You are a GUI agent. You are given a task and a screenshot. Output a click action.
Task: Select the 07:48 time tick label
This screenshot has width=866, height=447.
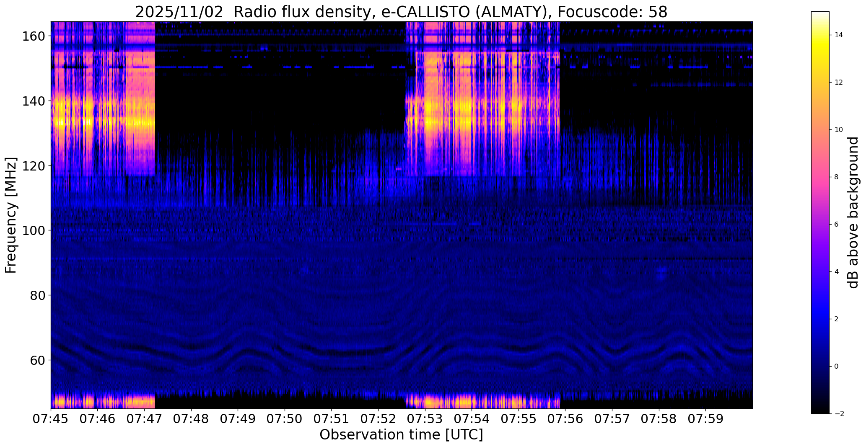[x=192, y=419]
